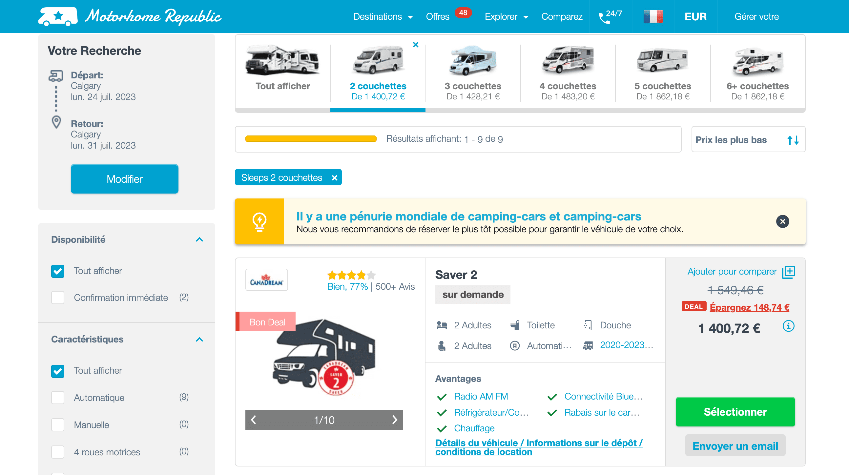Select the 5 couchettes tab

click(x=662, y=72)
